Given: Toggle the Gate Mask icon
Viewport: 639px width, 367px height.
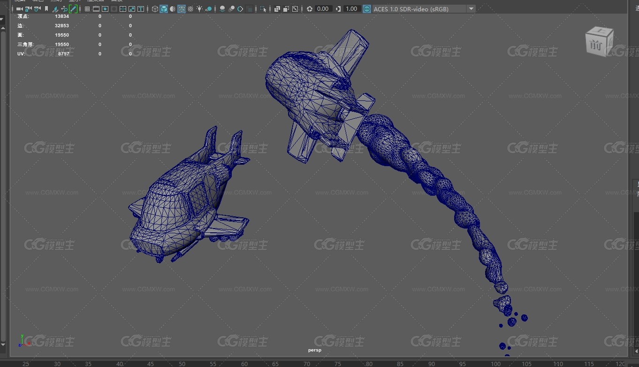Looking at the screenshot, I should (114, 9).
